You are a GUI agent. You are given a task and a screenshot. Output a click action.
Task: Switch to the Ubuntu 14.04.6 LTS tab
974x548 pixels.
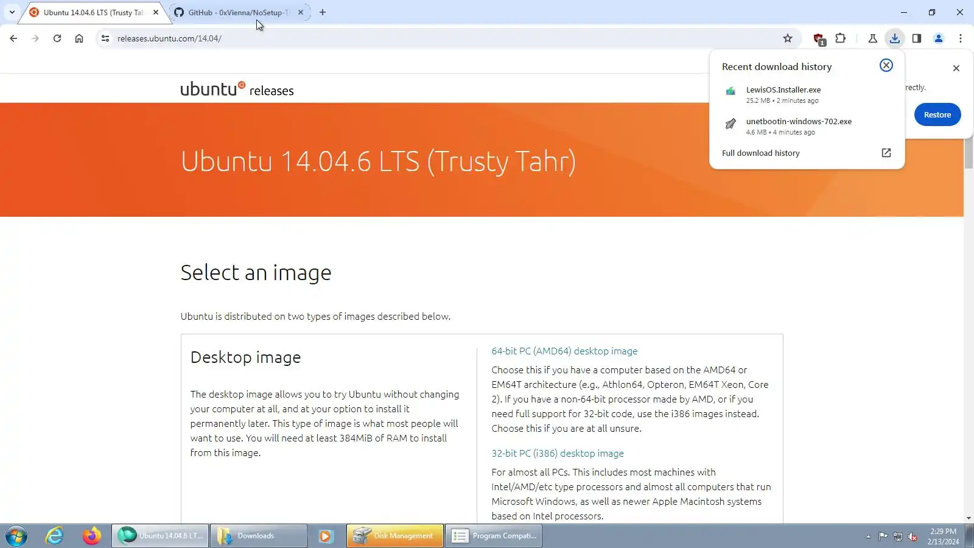(x=94, y=12)
